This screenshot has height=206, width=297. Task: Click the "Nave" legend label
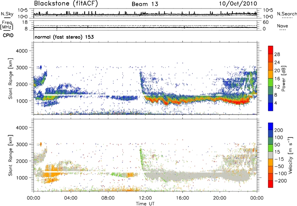point(283,26)
